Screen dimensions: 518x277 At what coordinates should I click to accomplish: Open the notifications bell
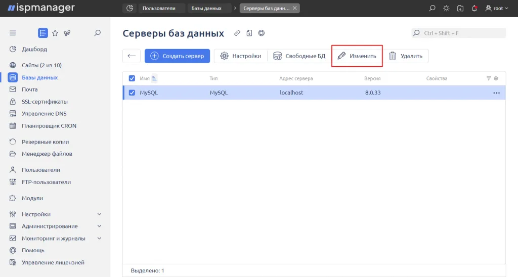click(474, 8)
